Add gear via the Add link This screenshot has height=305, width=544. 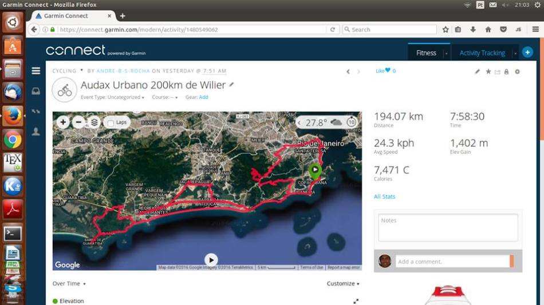click(204, 97)
